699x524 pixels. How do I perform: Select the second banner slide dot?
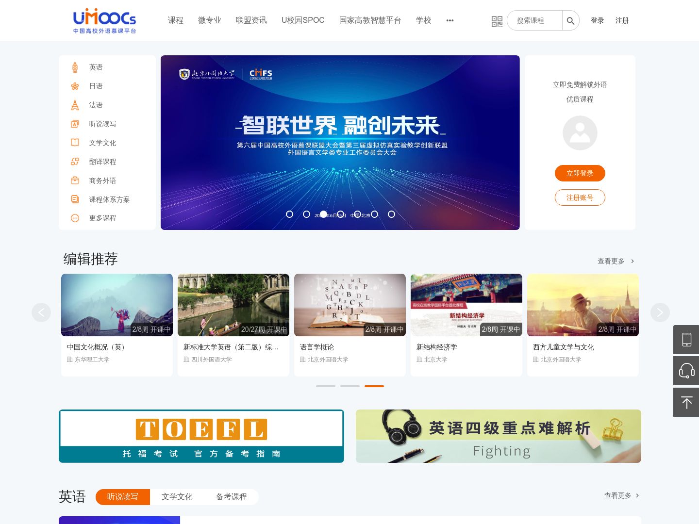tap(306, 214)
